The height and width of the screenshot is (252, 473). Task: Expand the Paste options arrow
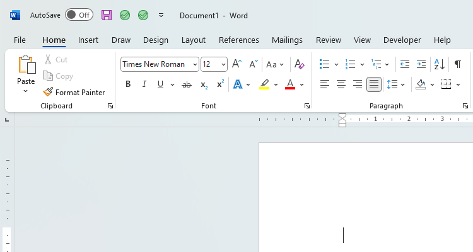tap(26, 91)
